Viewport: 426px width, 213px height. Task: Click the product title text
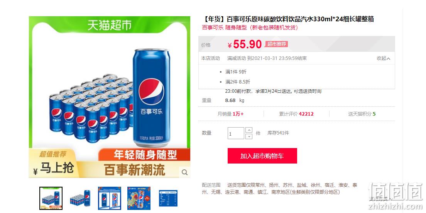288,19
